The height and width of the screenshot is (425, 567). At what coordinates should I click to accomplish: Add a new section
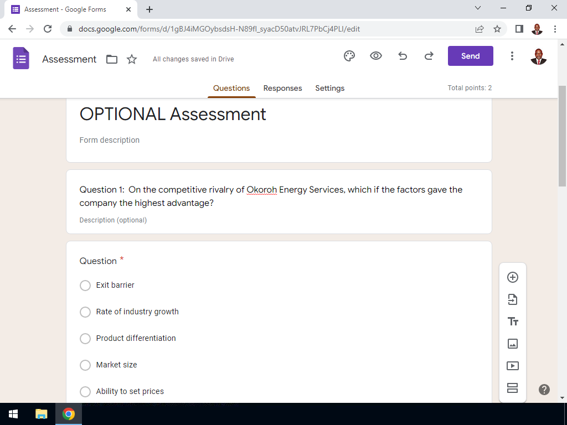click(512, 388)
